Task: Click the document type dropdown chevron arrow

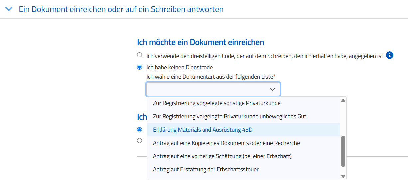Action: tap(272, 89)
